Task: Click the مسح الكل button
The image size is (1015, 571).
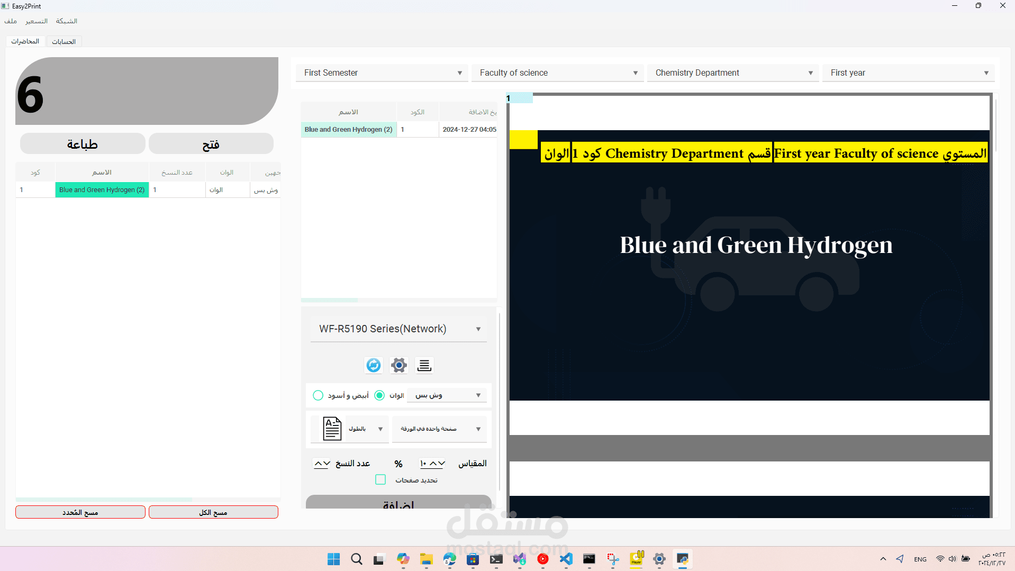Action: 213,512
